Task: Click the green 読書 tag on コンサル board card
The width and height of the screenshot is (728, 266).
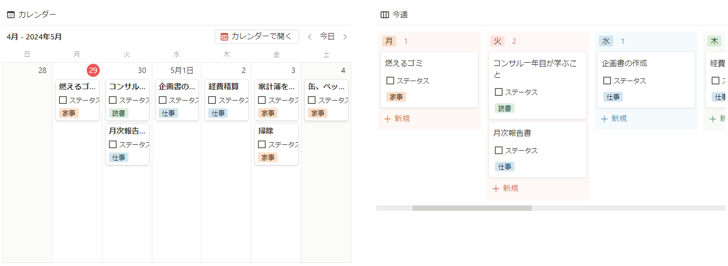Action: pos(505,108)
